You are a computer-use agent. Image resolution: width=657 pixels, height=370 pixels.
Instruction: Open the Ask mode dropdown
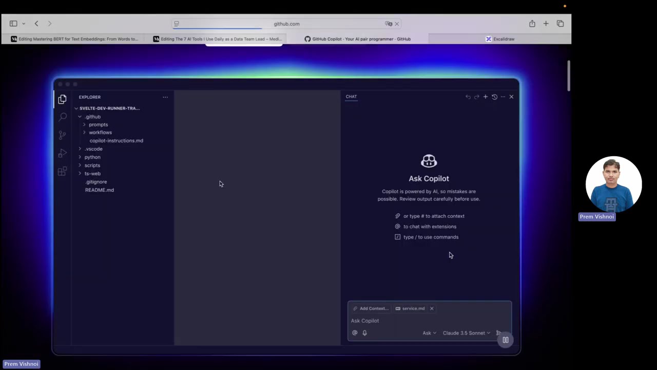click(429, 333)
